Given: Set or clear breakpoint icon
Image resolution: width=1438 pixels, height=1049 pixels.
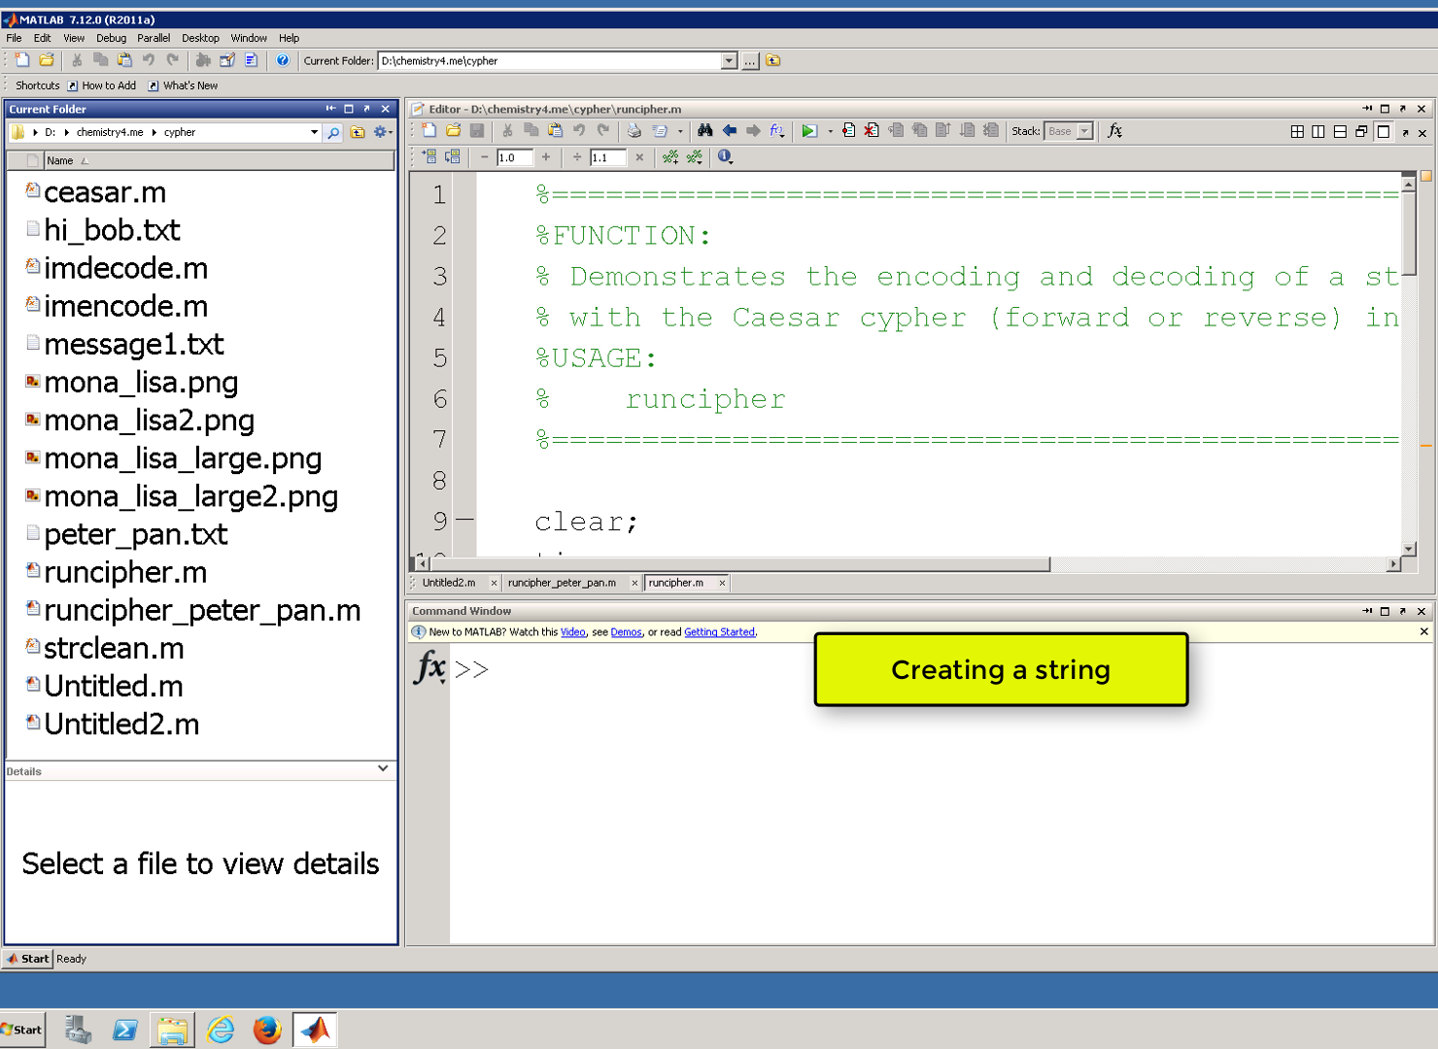Looking at the screenshot, I should click(848, 131).
